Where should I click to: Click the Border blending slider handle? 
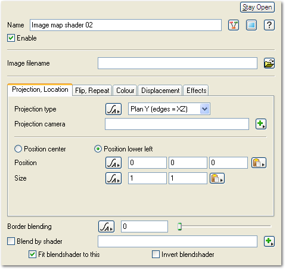click(x=179, y=227)
